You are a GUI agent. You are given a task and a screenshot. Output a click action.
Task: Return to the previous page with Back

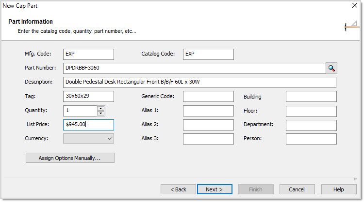178,189
